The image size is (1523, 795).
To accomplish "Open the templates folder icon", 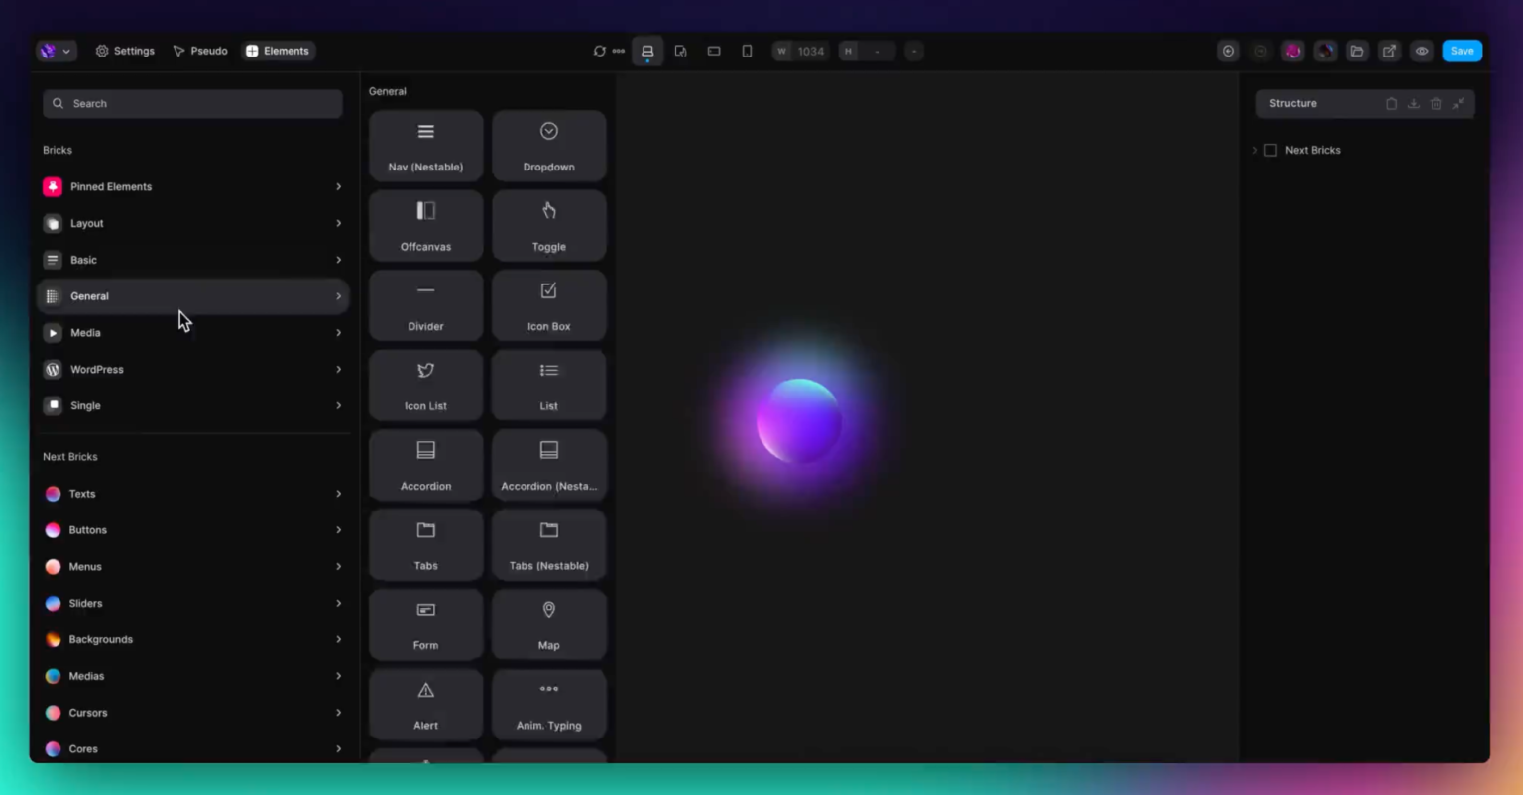I will click(1357, 51).
